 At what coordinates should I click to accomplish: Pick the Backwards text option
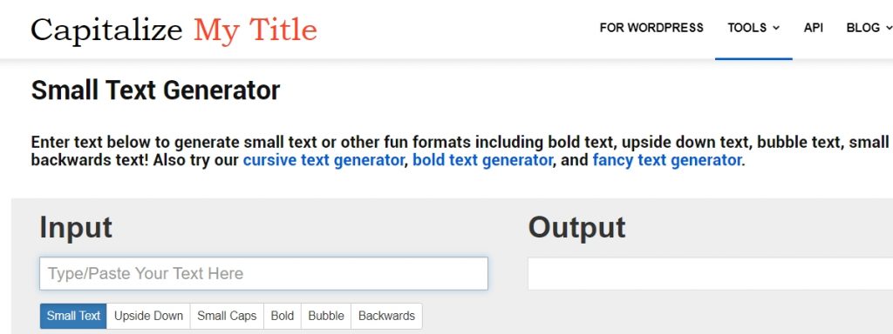coord(386,316)
